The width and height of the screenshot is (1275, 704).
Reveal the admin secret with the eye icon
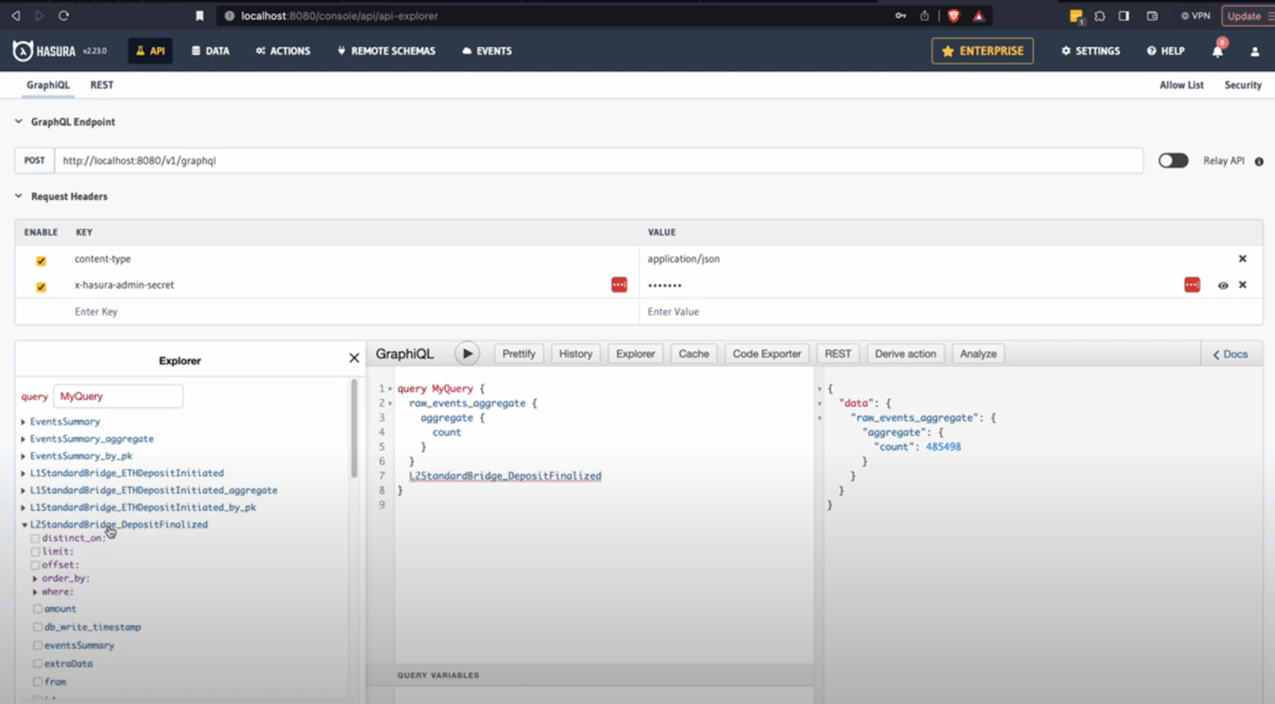(1223, 285)
